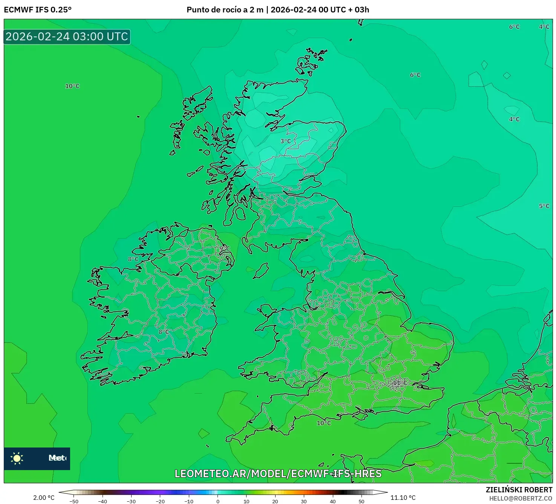Click the 10°C label near northwest Scotland

click(x=72, y=86)
